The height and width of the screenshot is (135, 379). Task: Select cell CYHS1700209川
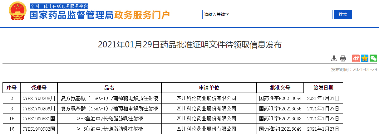pyautogui.click(x=39, y=108)
